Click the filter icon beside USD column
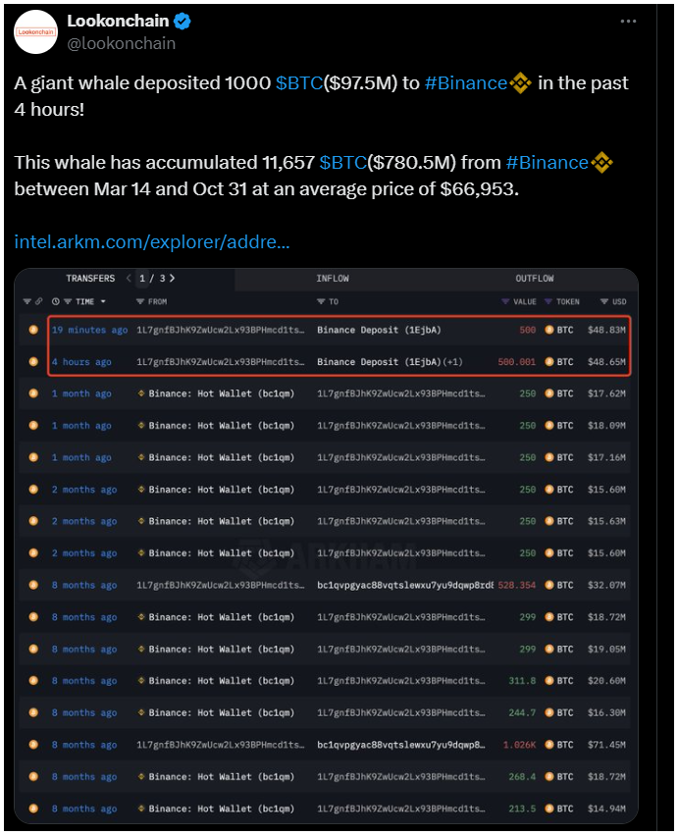This screenshot has width=678, height=835. pyautogui.click(x=604, y=302)
